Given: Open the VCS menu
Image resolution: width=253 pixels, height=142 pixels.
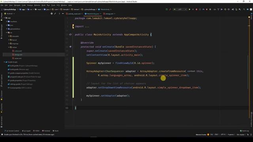Looking at the screenshot, I should [58, 5].
